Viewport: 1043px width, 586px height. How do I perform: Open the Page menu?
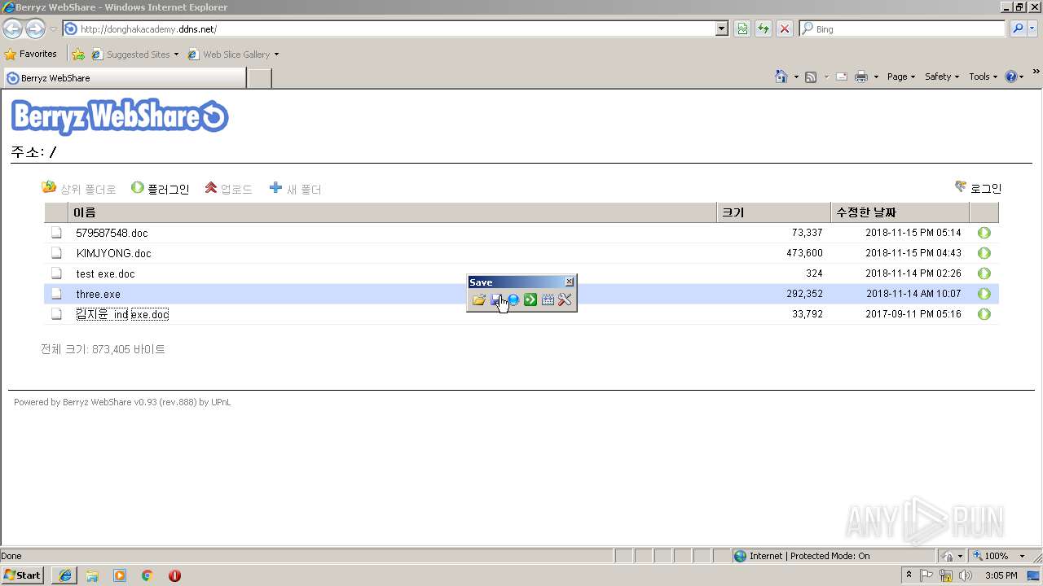[900, 77]
